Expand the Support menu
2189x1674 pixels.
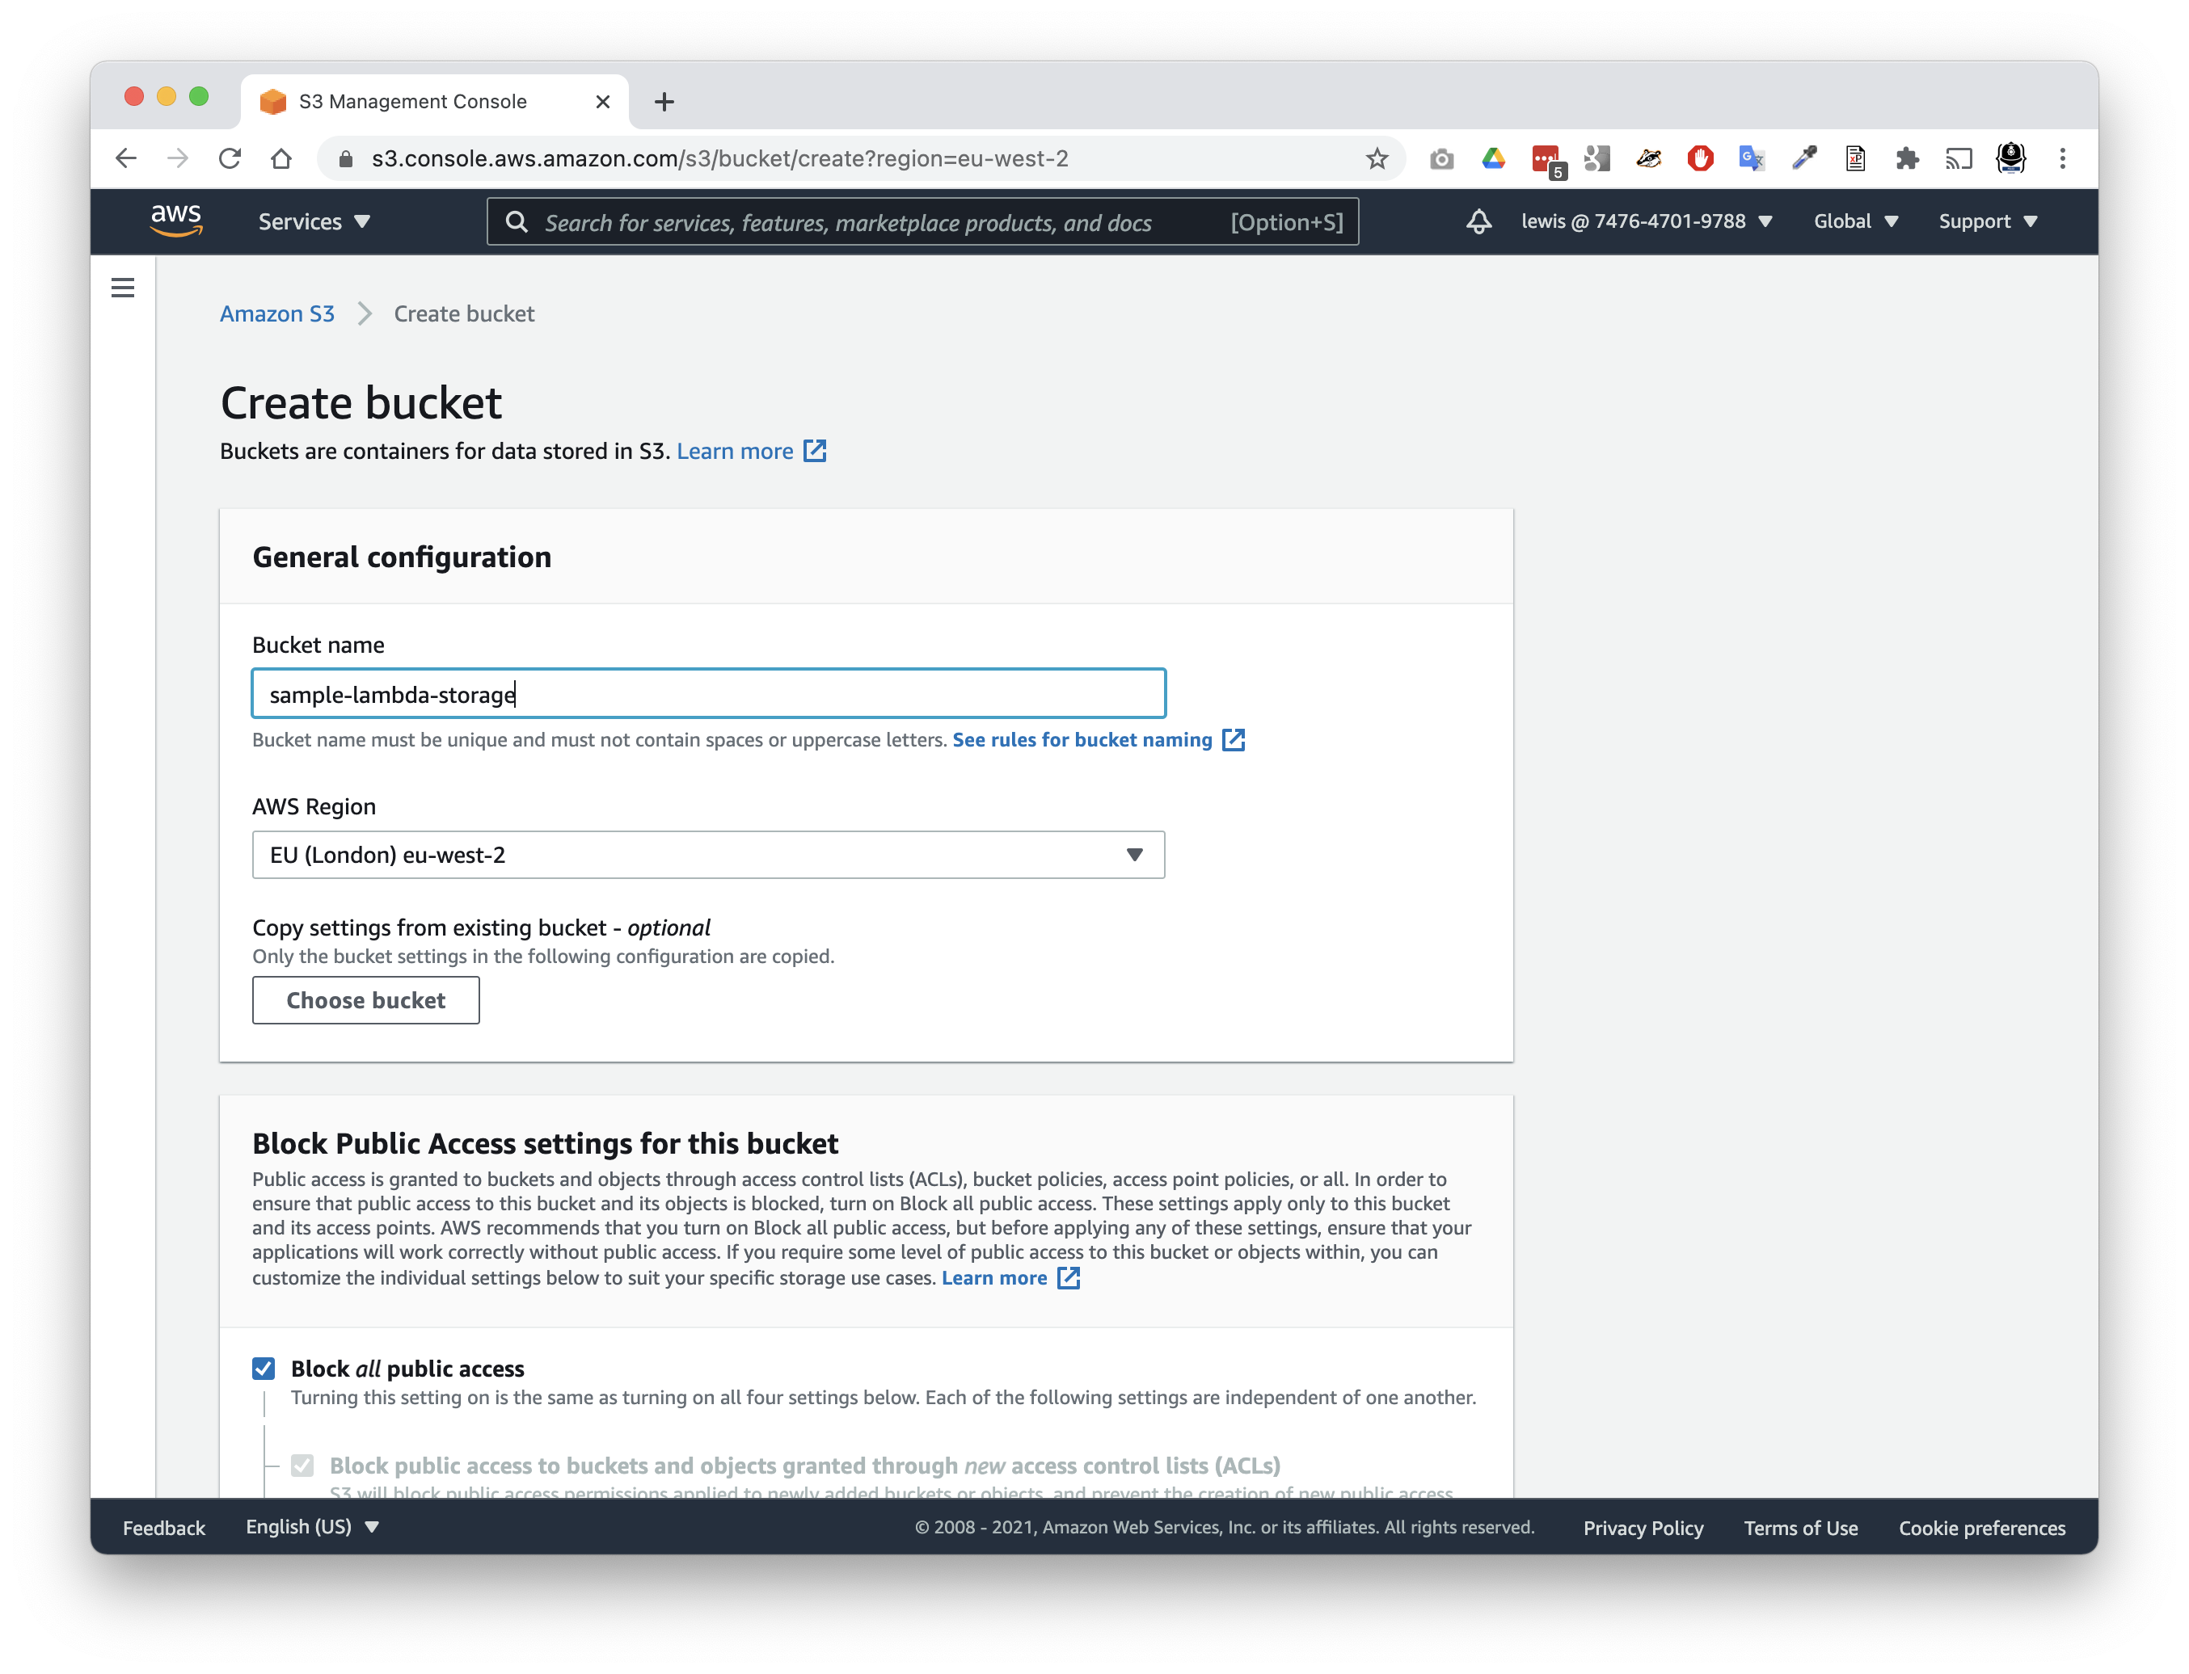click(x=1988, y=221)
